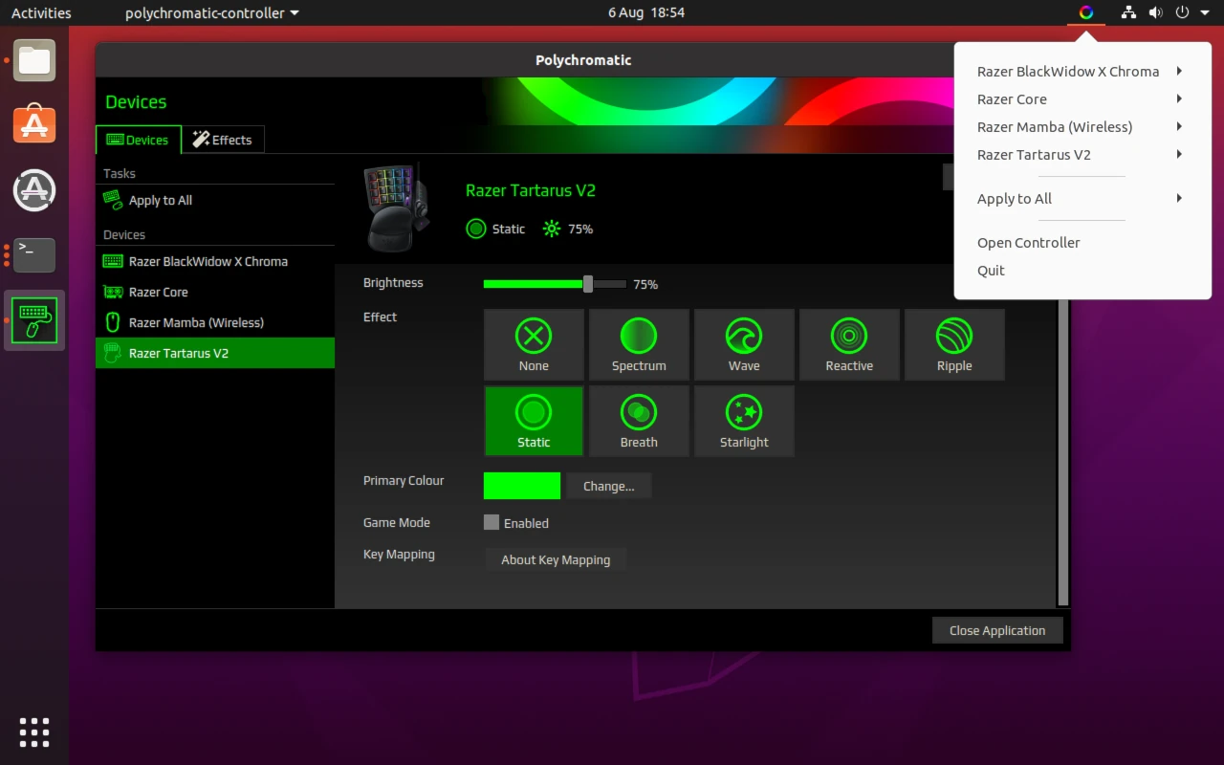Click the power icon in the top bar
This screenshot has height=765, width=1224.
[x=1183, y=12]
